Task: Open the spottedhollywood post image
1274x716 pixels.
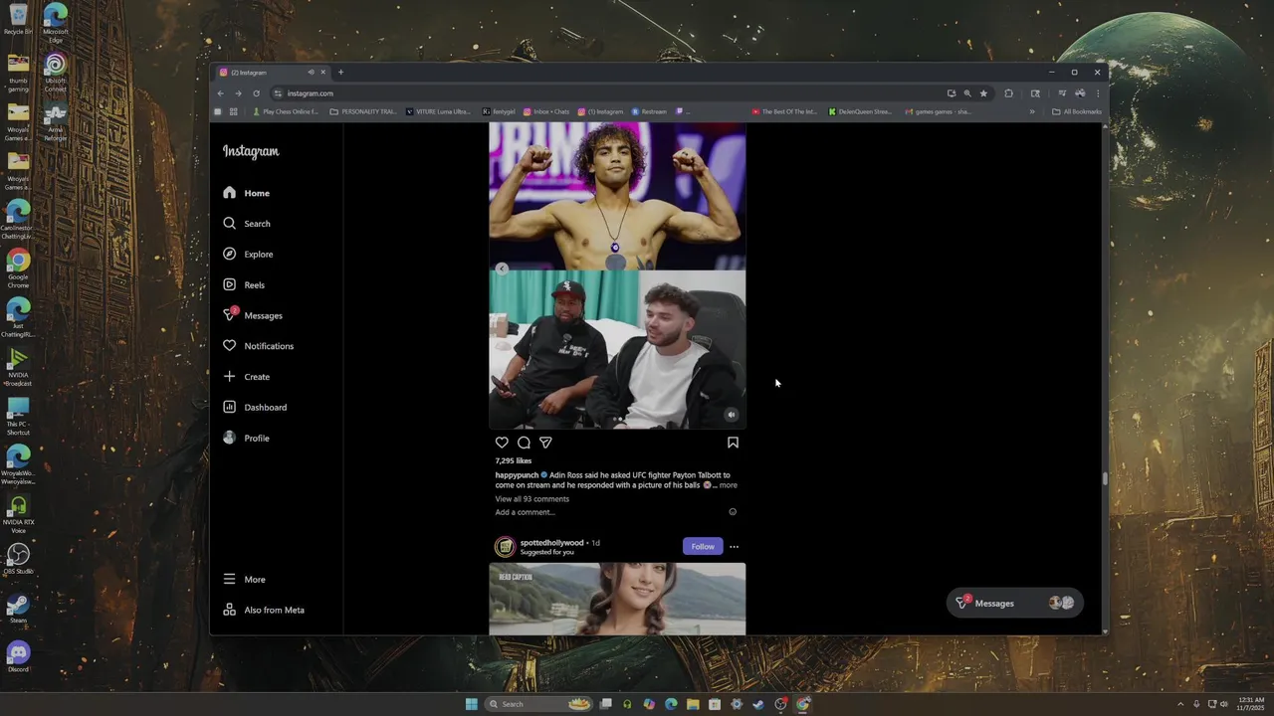Action: coord(617,599)
